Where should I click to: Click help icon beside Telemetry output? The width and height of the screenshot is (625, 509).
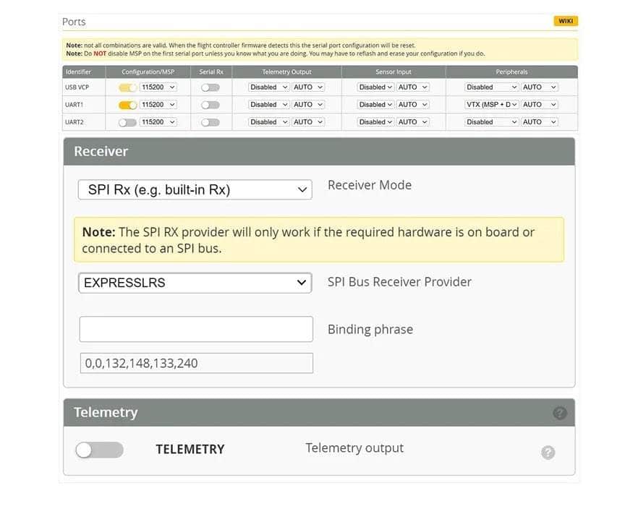pos(548,453)
